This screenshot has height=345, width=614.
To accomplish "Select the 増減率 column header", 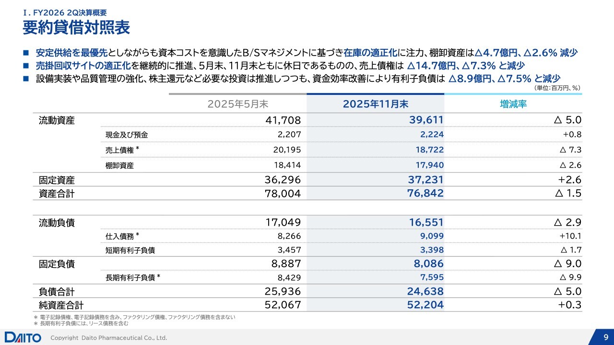I will (513, 104).
